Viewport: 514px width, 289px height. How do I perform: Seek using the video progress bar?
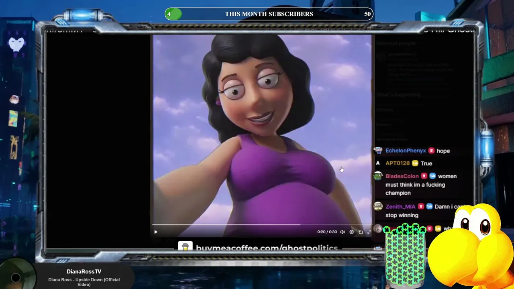click(262, 225)
